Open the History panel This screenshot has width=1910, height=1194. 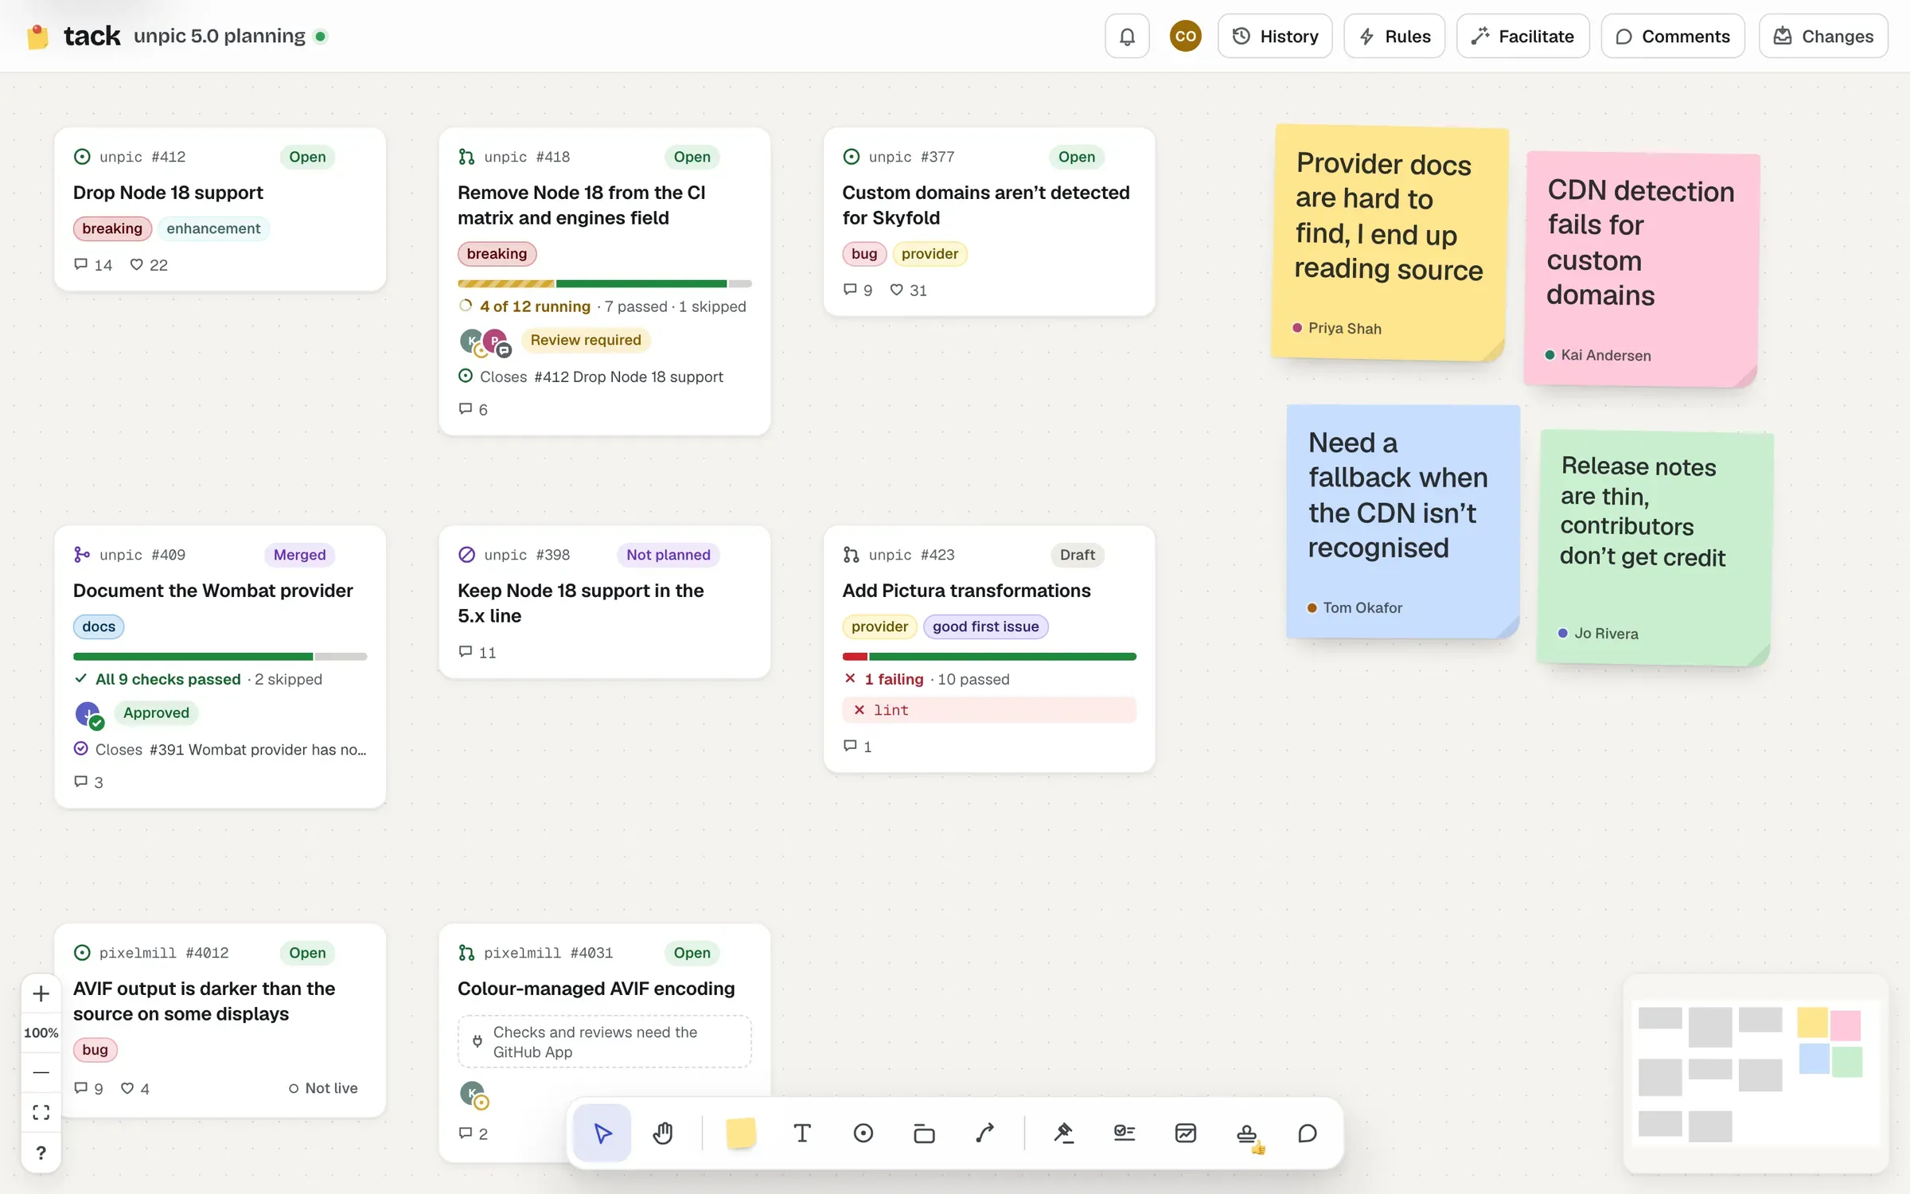[x=1275, y=36]
